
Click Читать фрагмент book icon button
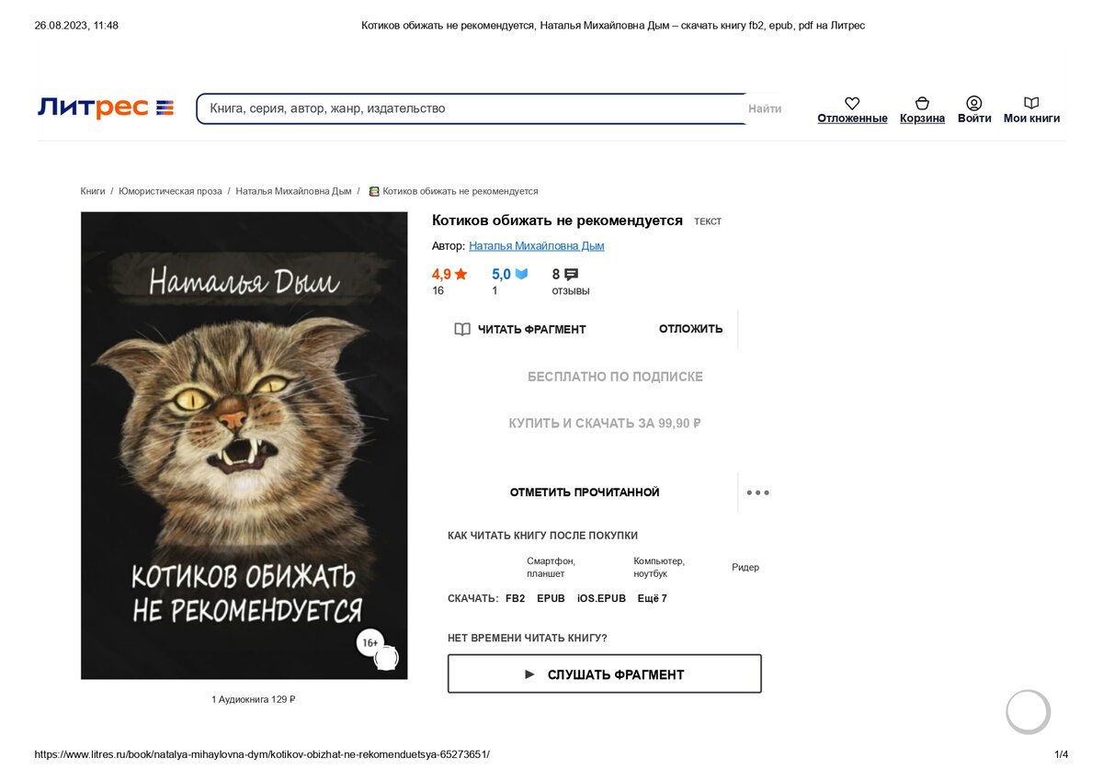tap(520, 329)
